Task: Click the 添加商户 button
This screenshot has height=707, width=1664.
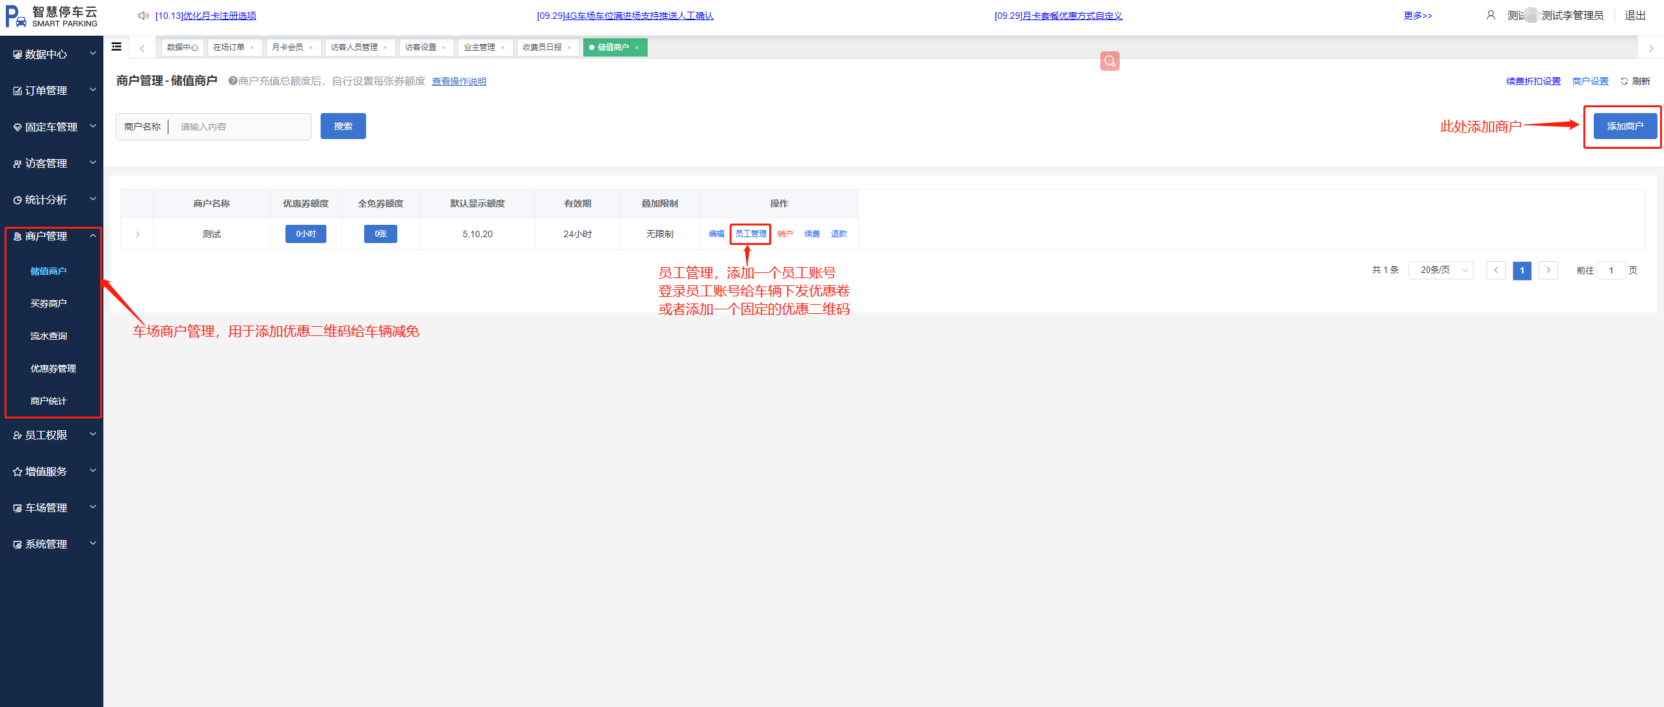Action: coord(1625,126)
